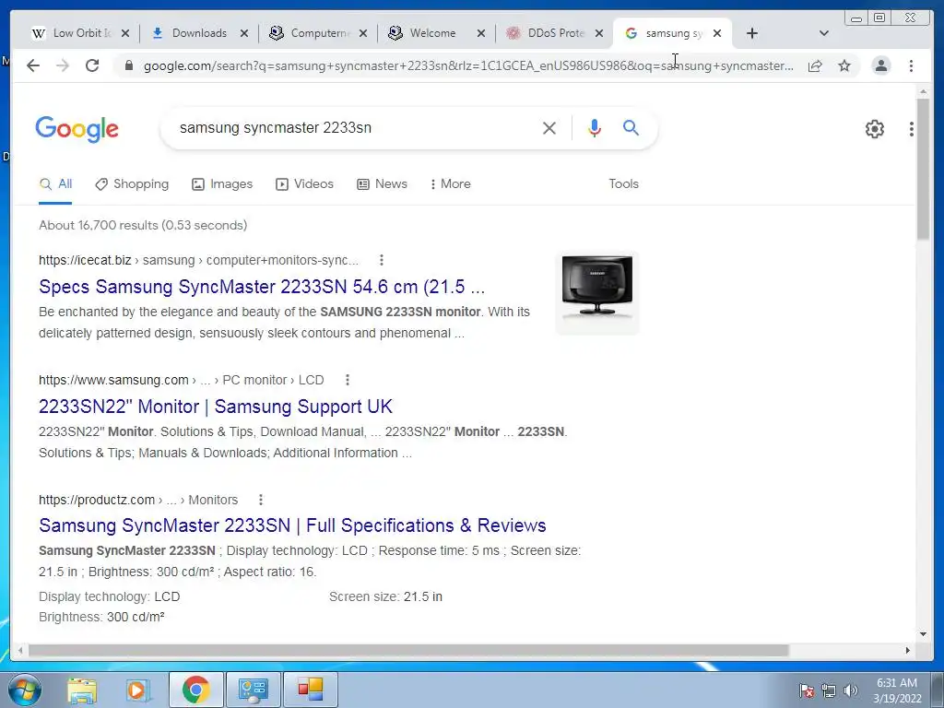
Task: Open the Chrome profile avatar
Action: tap(880, 65)
